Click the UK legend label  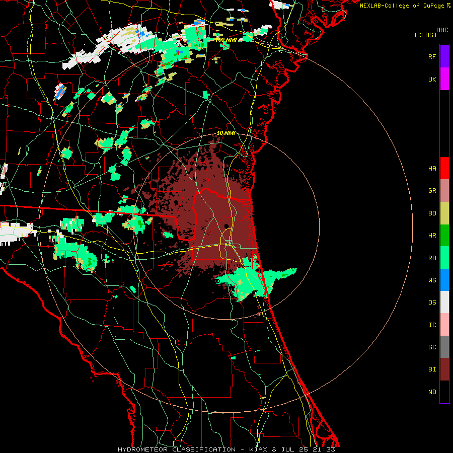click(432, 80)
